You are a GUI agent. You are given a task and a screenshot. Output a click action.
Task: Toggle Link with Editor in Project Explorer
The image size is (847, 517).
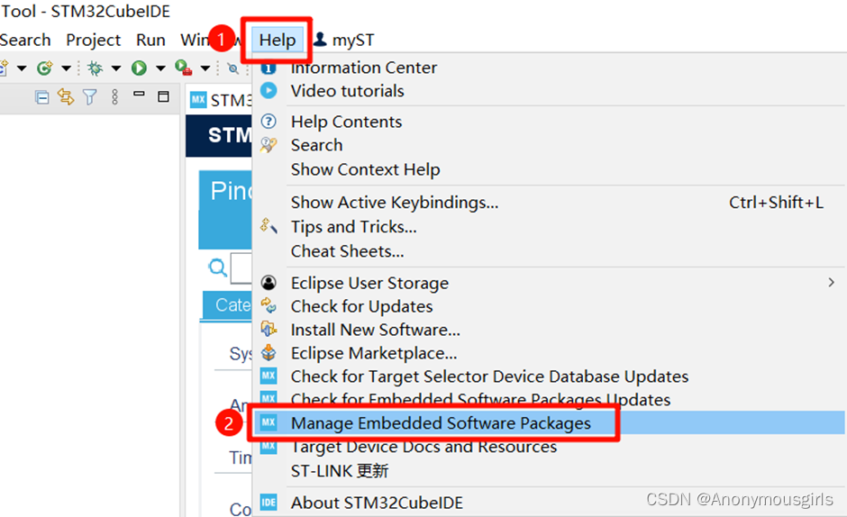click(x=66, y=97)
